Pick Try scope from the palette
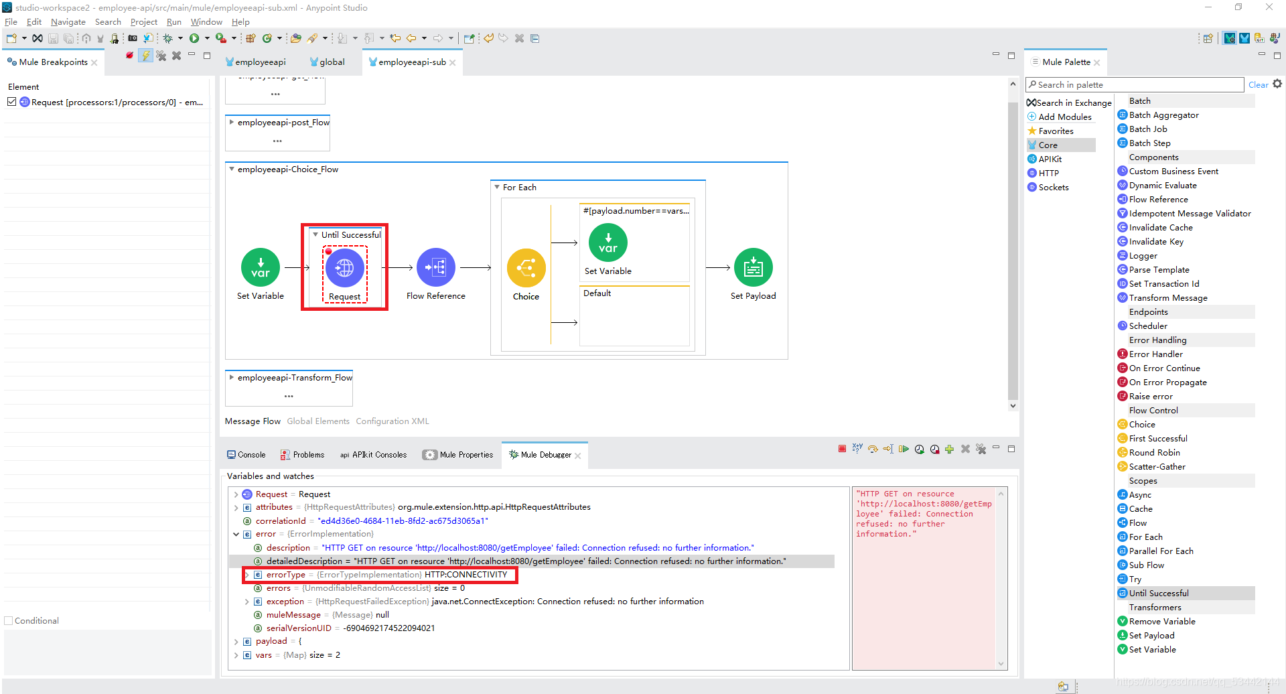This screenshot has width=1286, height=694. 1129,579
